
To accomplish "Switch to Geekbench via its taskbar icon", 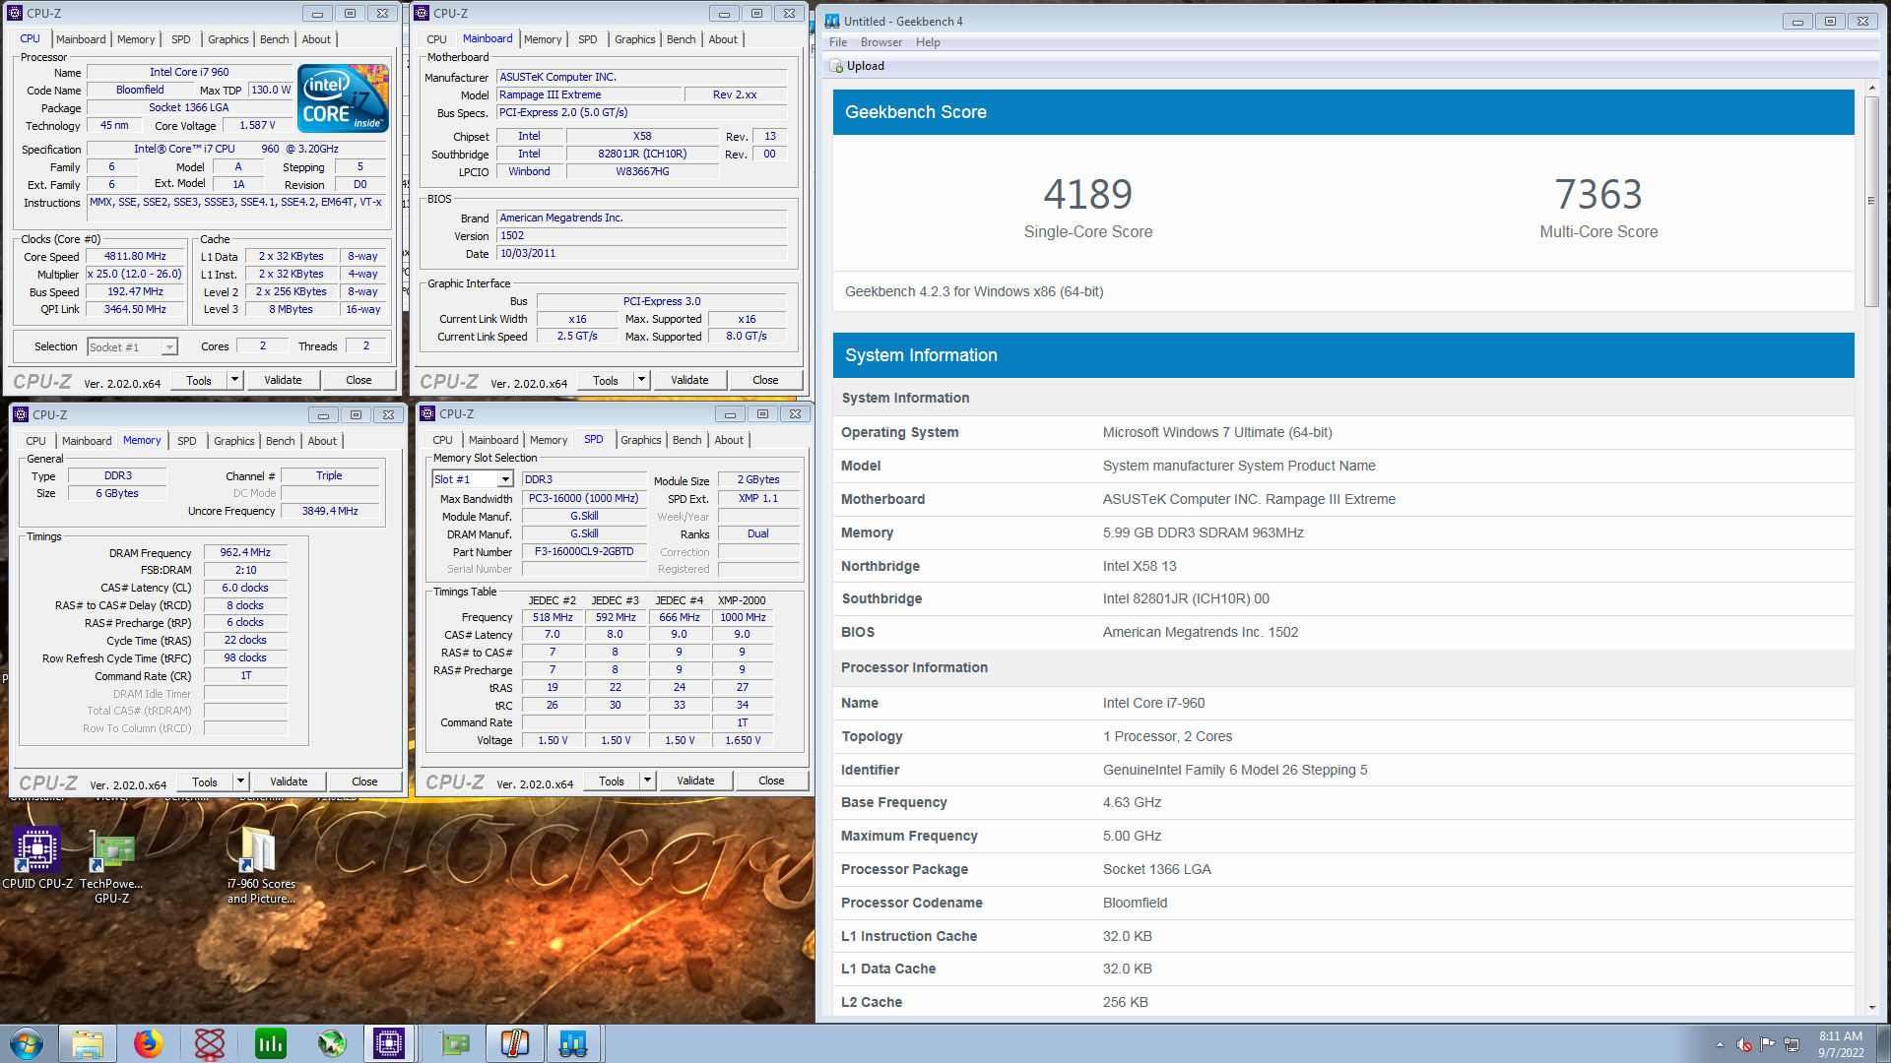I will [573, 1043].
